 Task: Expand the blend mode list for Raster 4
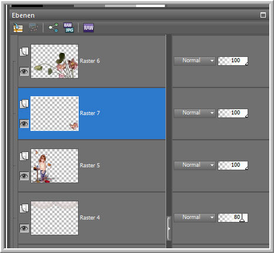point(195,218)
